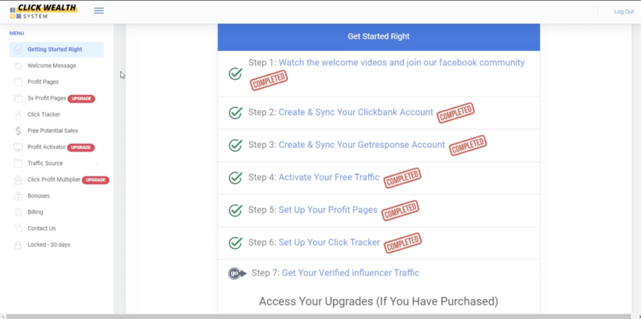
Task: Click the padlock icon for Locked - 30 days
Action: pos(18,245)
